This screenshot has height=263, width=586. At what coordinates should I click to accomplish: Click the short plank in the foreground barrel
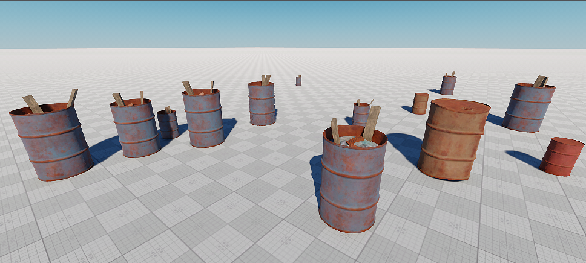tap(335, 130)
